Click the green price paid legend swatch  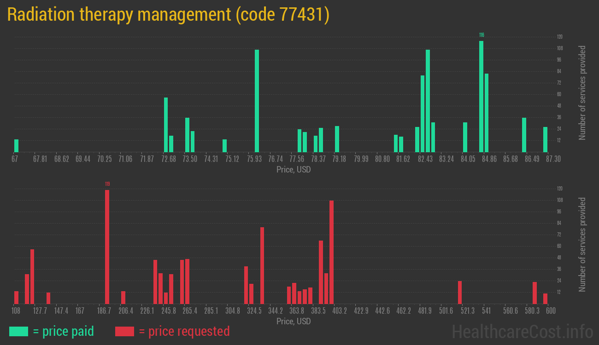18,331
